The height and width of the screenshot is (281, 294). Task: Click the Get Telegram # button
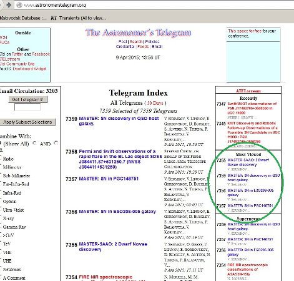tap(28, 99)
